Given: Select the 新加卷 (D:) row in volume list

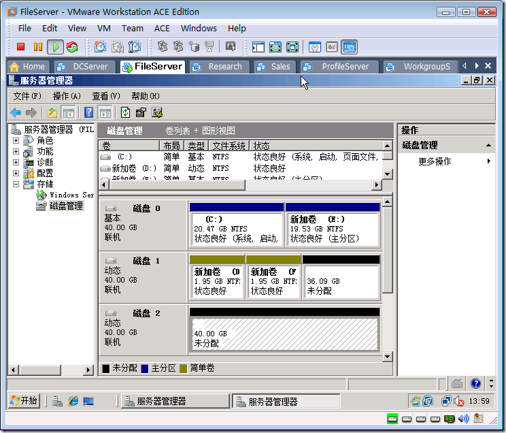Looking at the screenshot, I should click(x=240, y=168).
